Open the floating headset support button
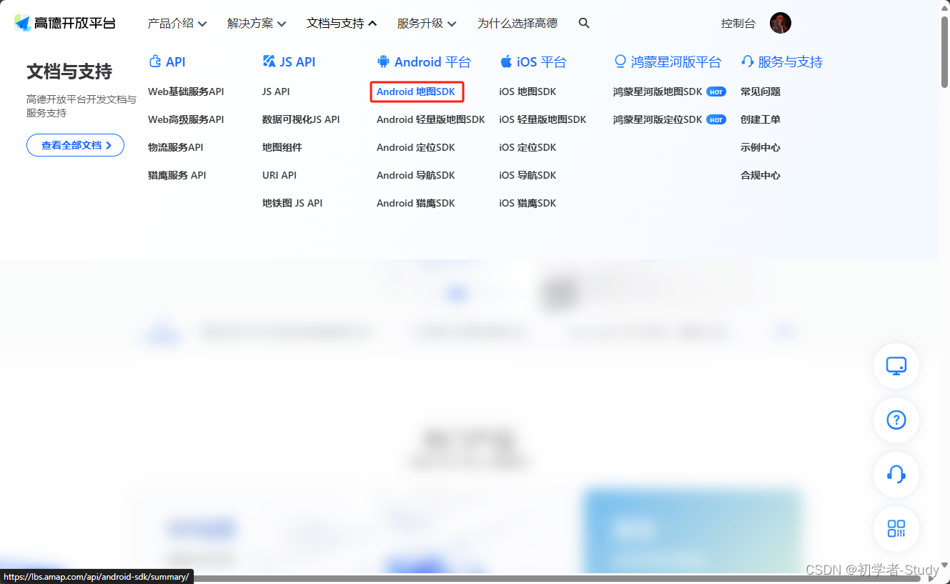This screenshot has height=584, width=950. click(x=896, y=474)
